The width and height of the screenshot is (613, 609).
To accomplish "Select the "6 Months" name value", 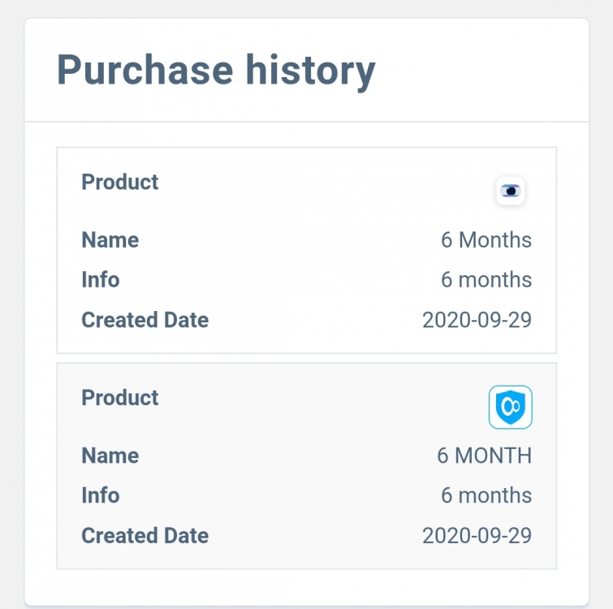I will tap(486, 240).
